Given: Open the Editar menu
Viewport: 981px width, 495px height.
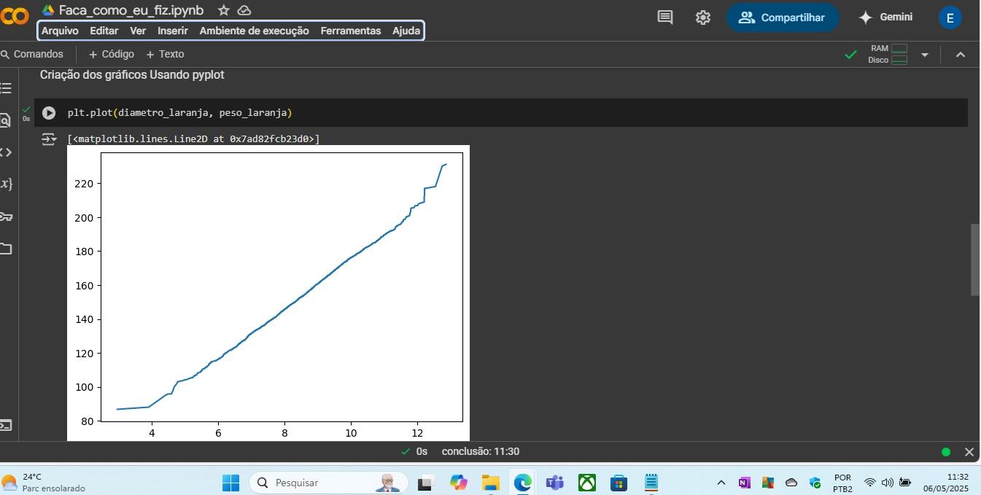Looking at the screenshot, I should click(x=104, y=31).
